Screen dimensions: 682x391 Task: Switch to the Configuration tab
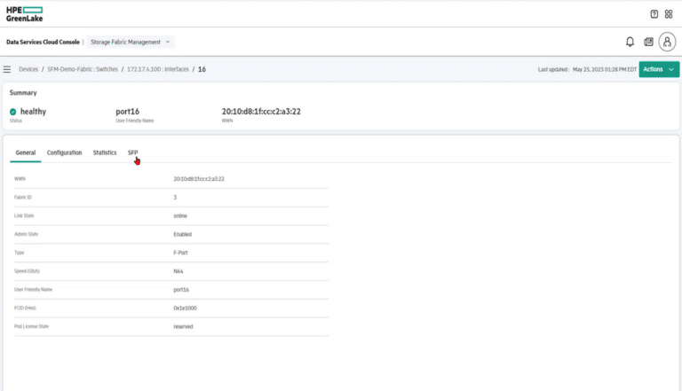point(64,152)
